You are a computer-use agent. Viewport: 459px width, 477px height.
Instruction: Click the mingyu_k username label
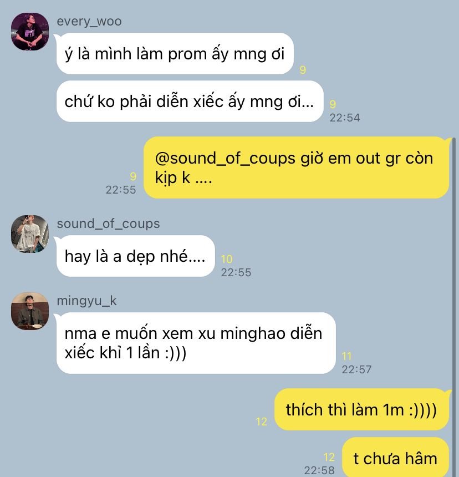(x=86, y=301)
